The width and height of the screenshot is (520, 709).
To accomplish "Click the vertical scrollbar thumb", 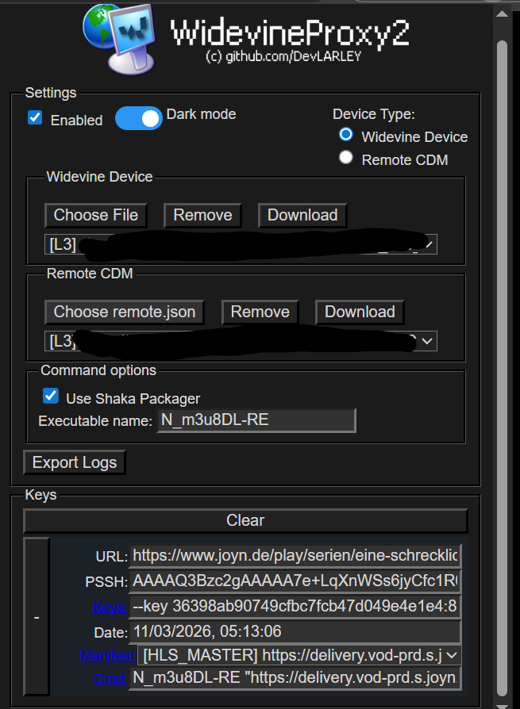I will pyautogui.click(x=502, y=369).
